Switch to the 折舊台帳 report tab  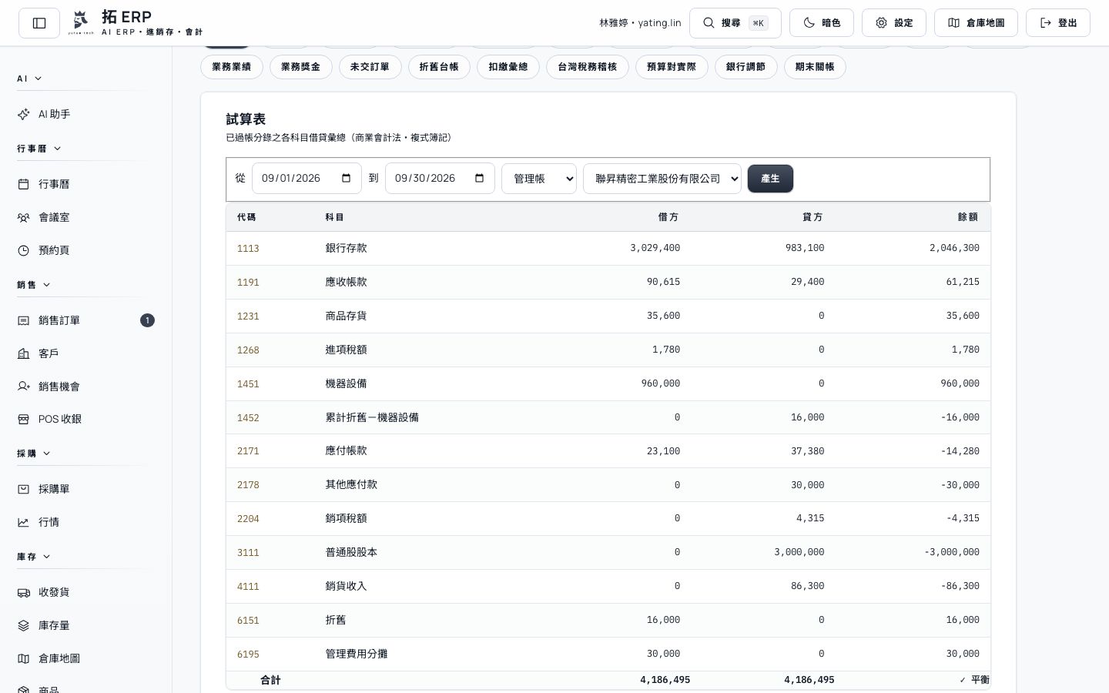(x=439, y=67)
